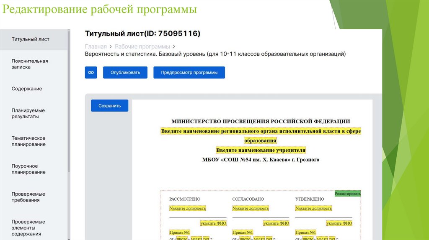Open Проверяемые элементы содержания section
The height and width of the screenshot is (240, 429).
[28, 228]
